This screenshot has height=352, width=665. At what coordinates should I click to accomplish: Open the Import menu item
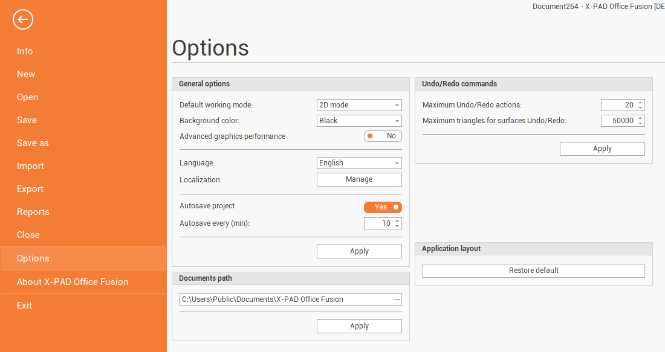[30, 166]
